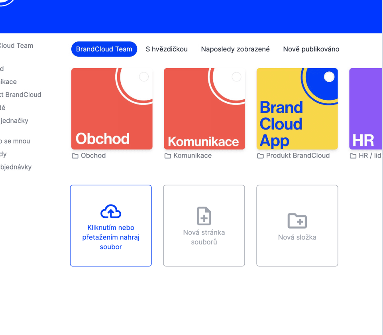Click the cloud upload icon

(111, 211)
